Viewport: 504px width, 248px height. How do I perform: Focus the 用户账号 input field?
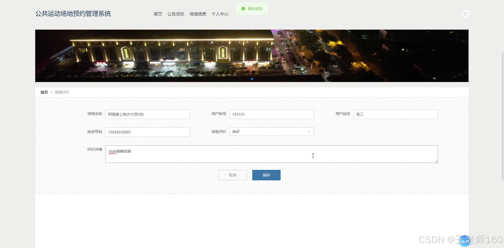272,114
